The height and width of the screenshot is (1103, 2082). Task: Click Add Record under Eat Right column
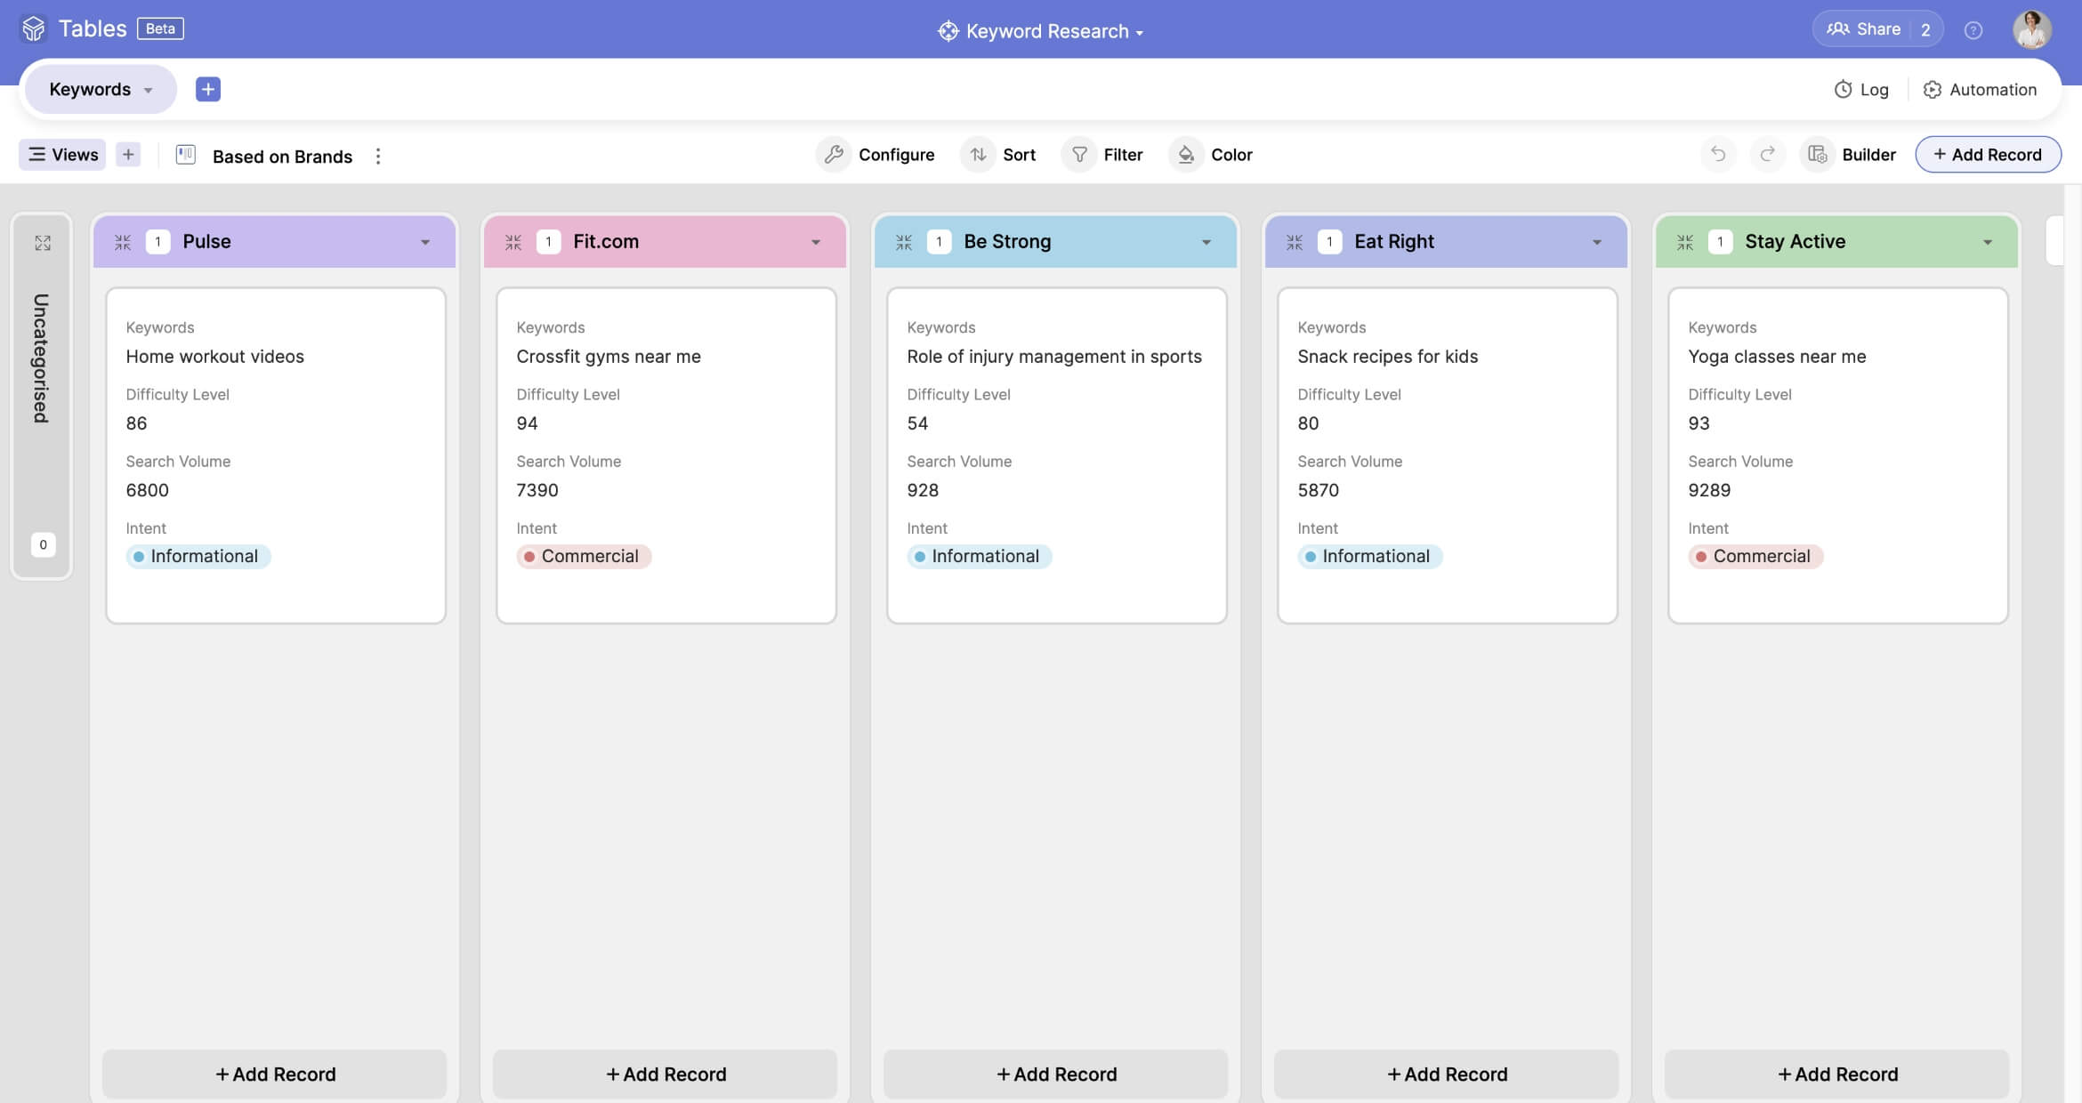pos(1447,1074)
